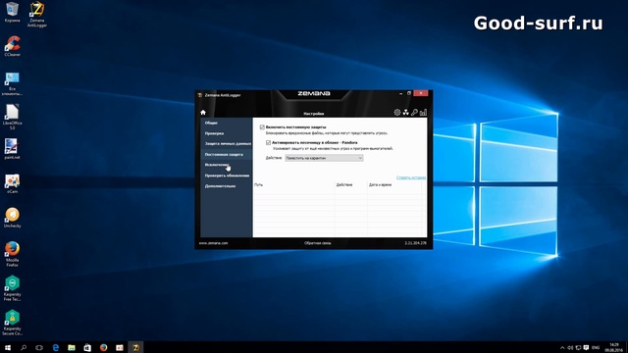The image size is (628, 353).
Task: Select paint.net desktop shortcut
Action: [x=12, y=149]
